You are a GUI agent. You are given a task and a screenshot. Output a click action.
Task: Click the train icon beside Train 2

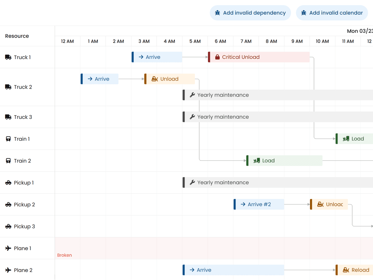(x=8, y=161)
